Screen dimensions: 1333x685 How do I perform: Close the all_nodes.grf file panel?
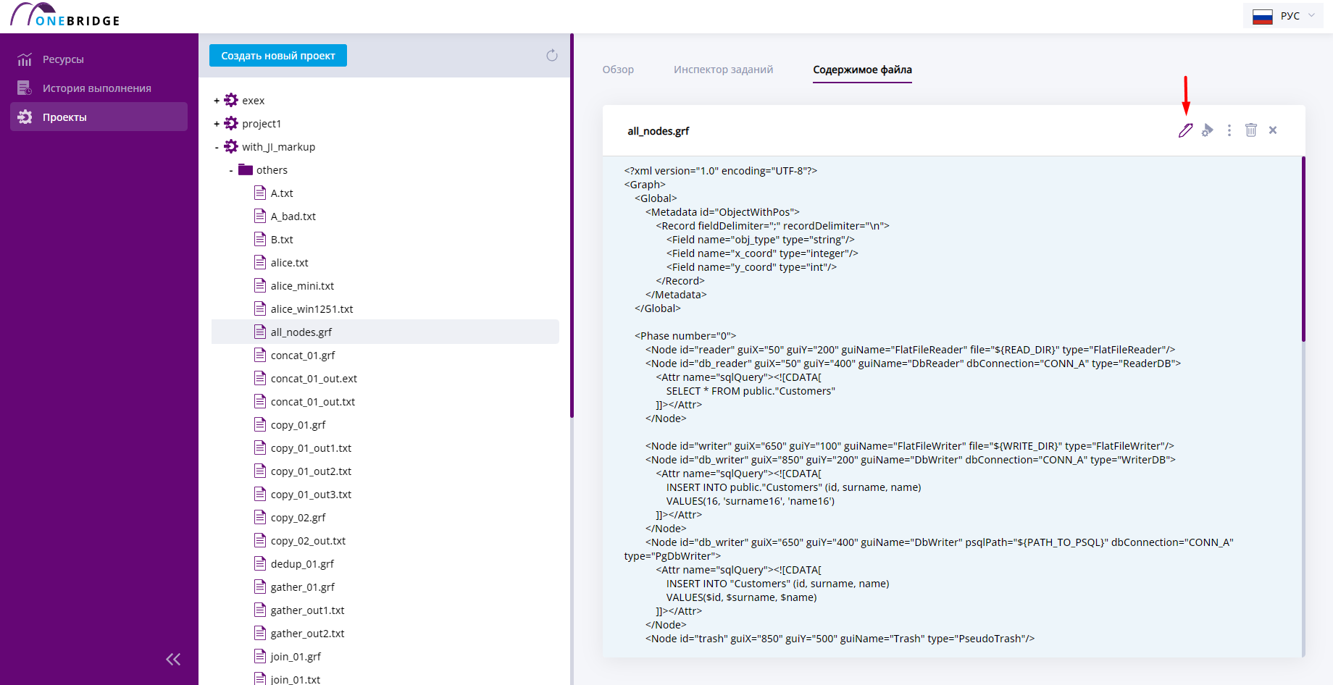[x=1273, y=130]
